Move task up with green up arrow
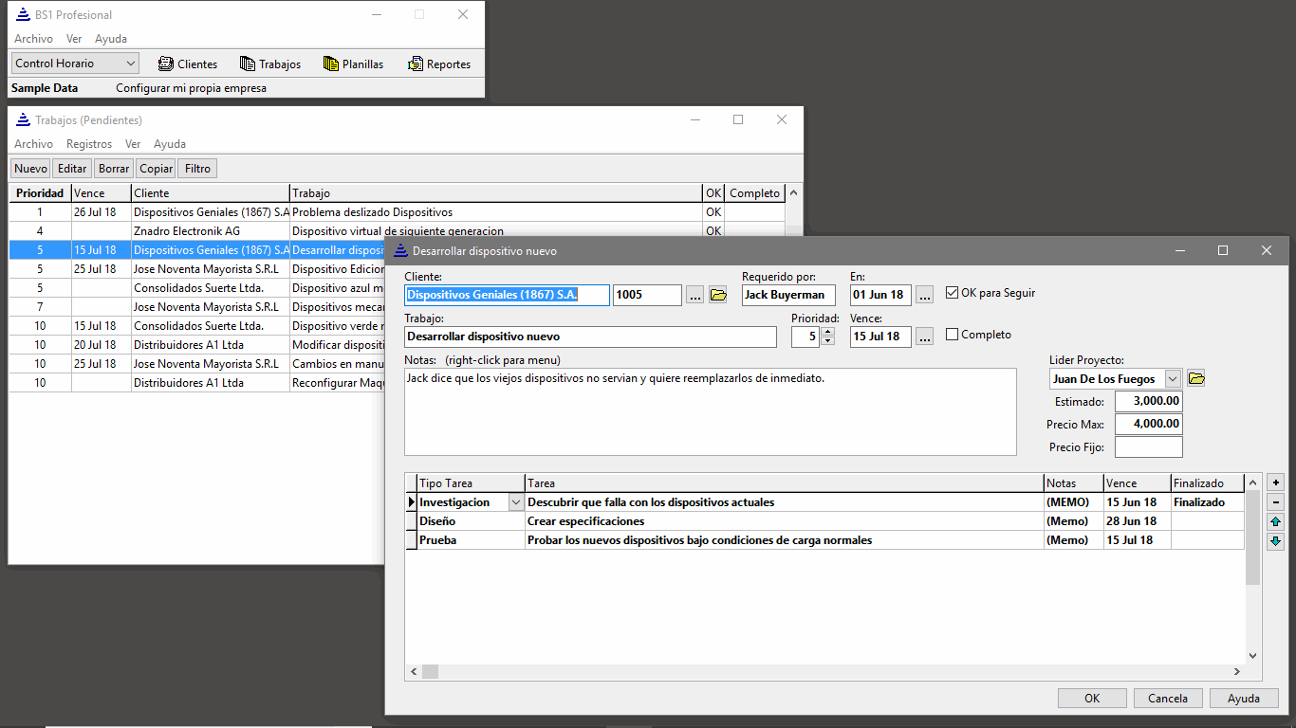The width and height of the screenshot is (1296, 728). [x=1275, y=521]
